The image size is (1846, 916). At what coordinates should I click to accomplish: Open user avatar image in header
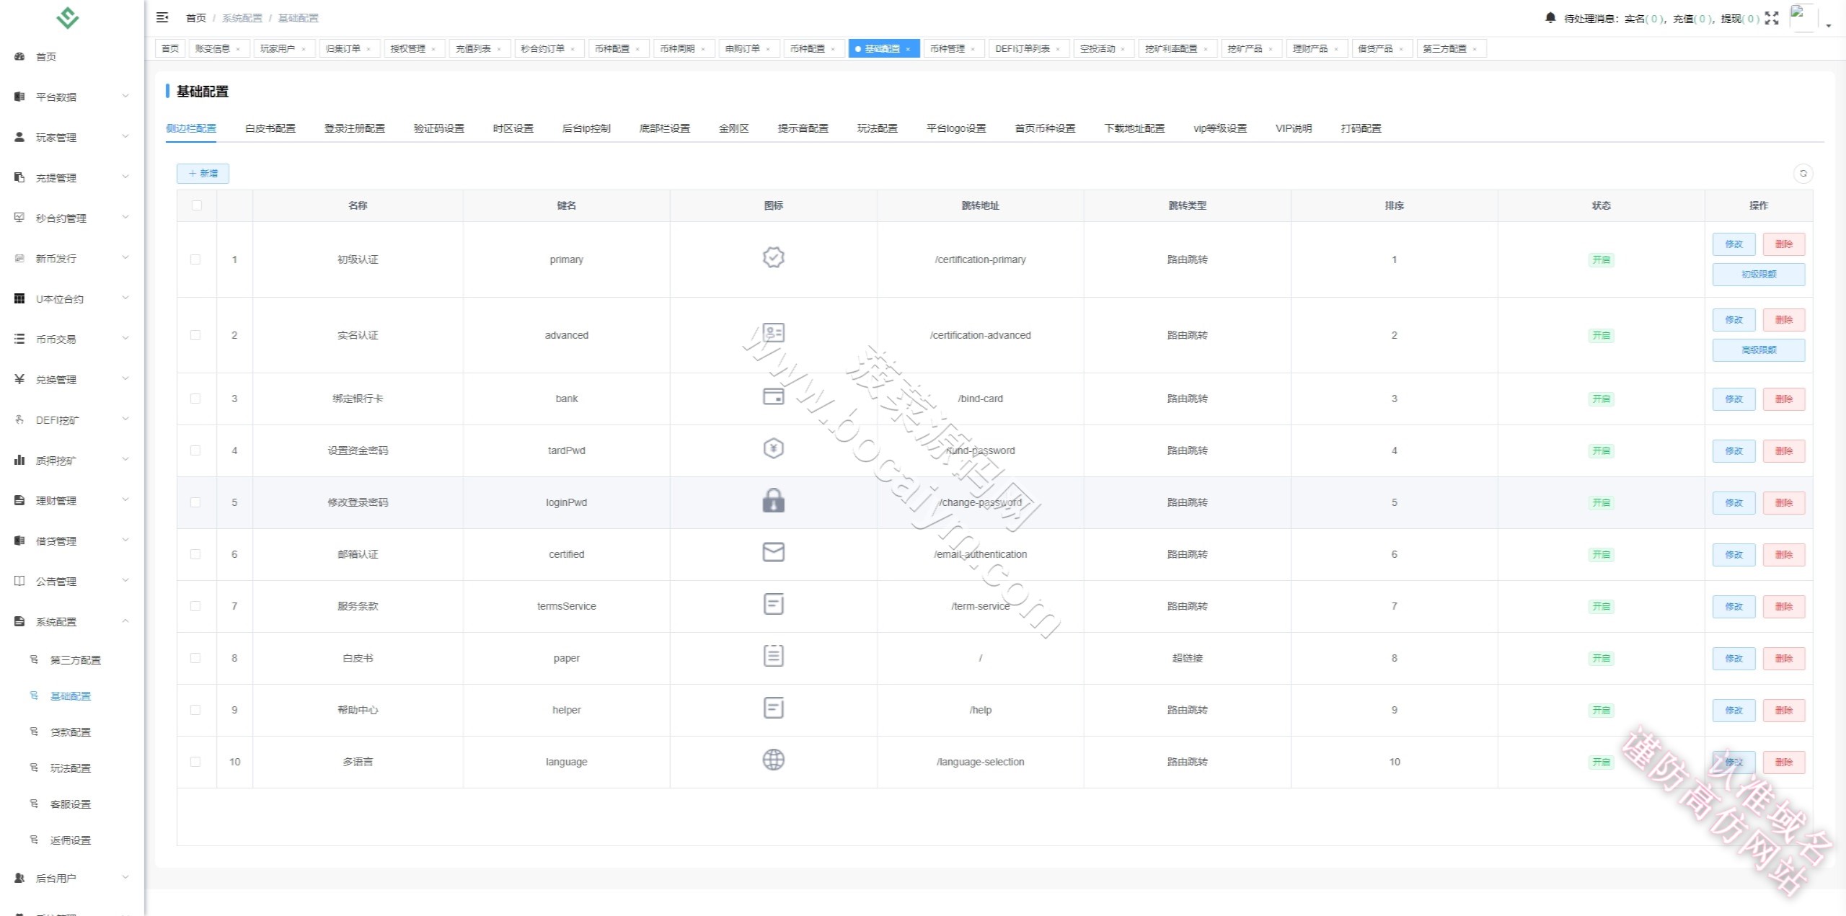coord(1803,17)
